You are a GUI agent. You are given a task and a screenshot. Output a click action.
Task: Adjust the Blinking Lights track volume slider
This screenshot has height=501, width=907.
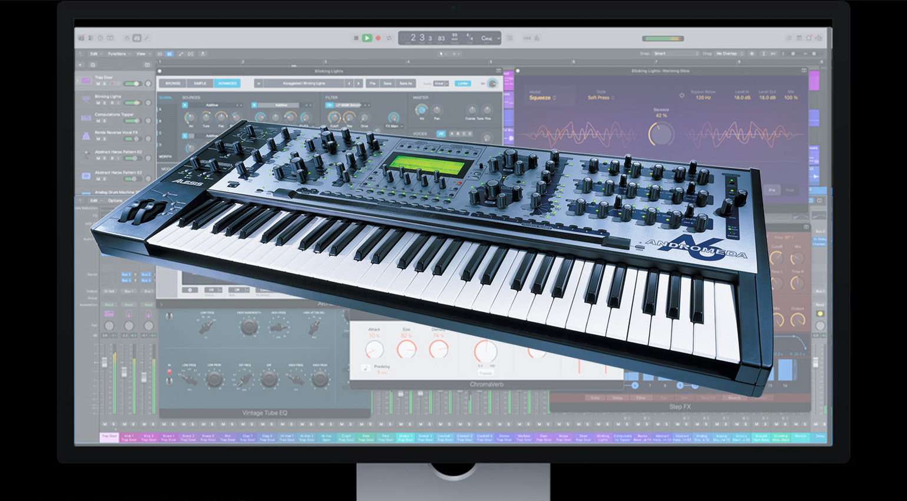[133, 103]
